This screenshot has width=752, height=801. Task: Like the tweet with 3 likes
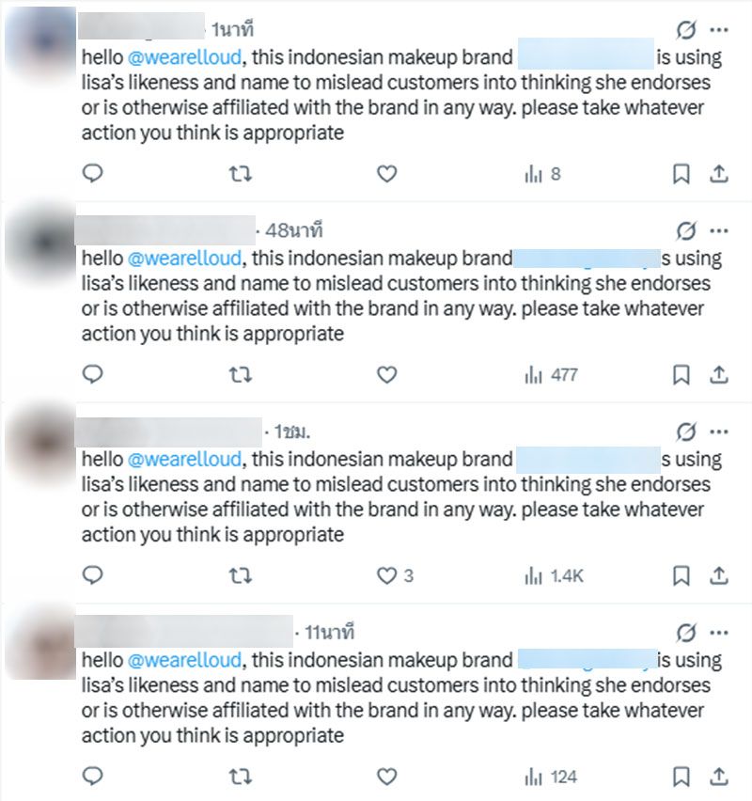(x=385, y=575)
